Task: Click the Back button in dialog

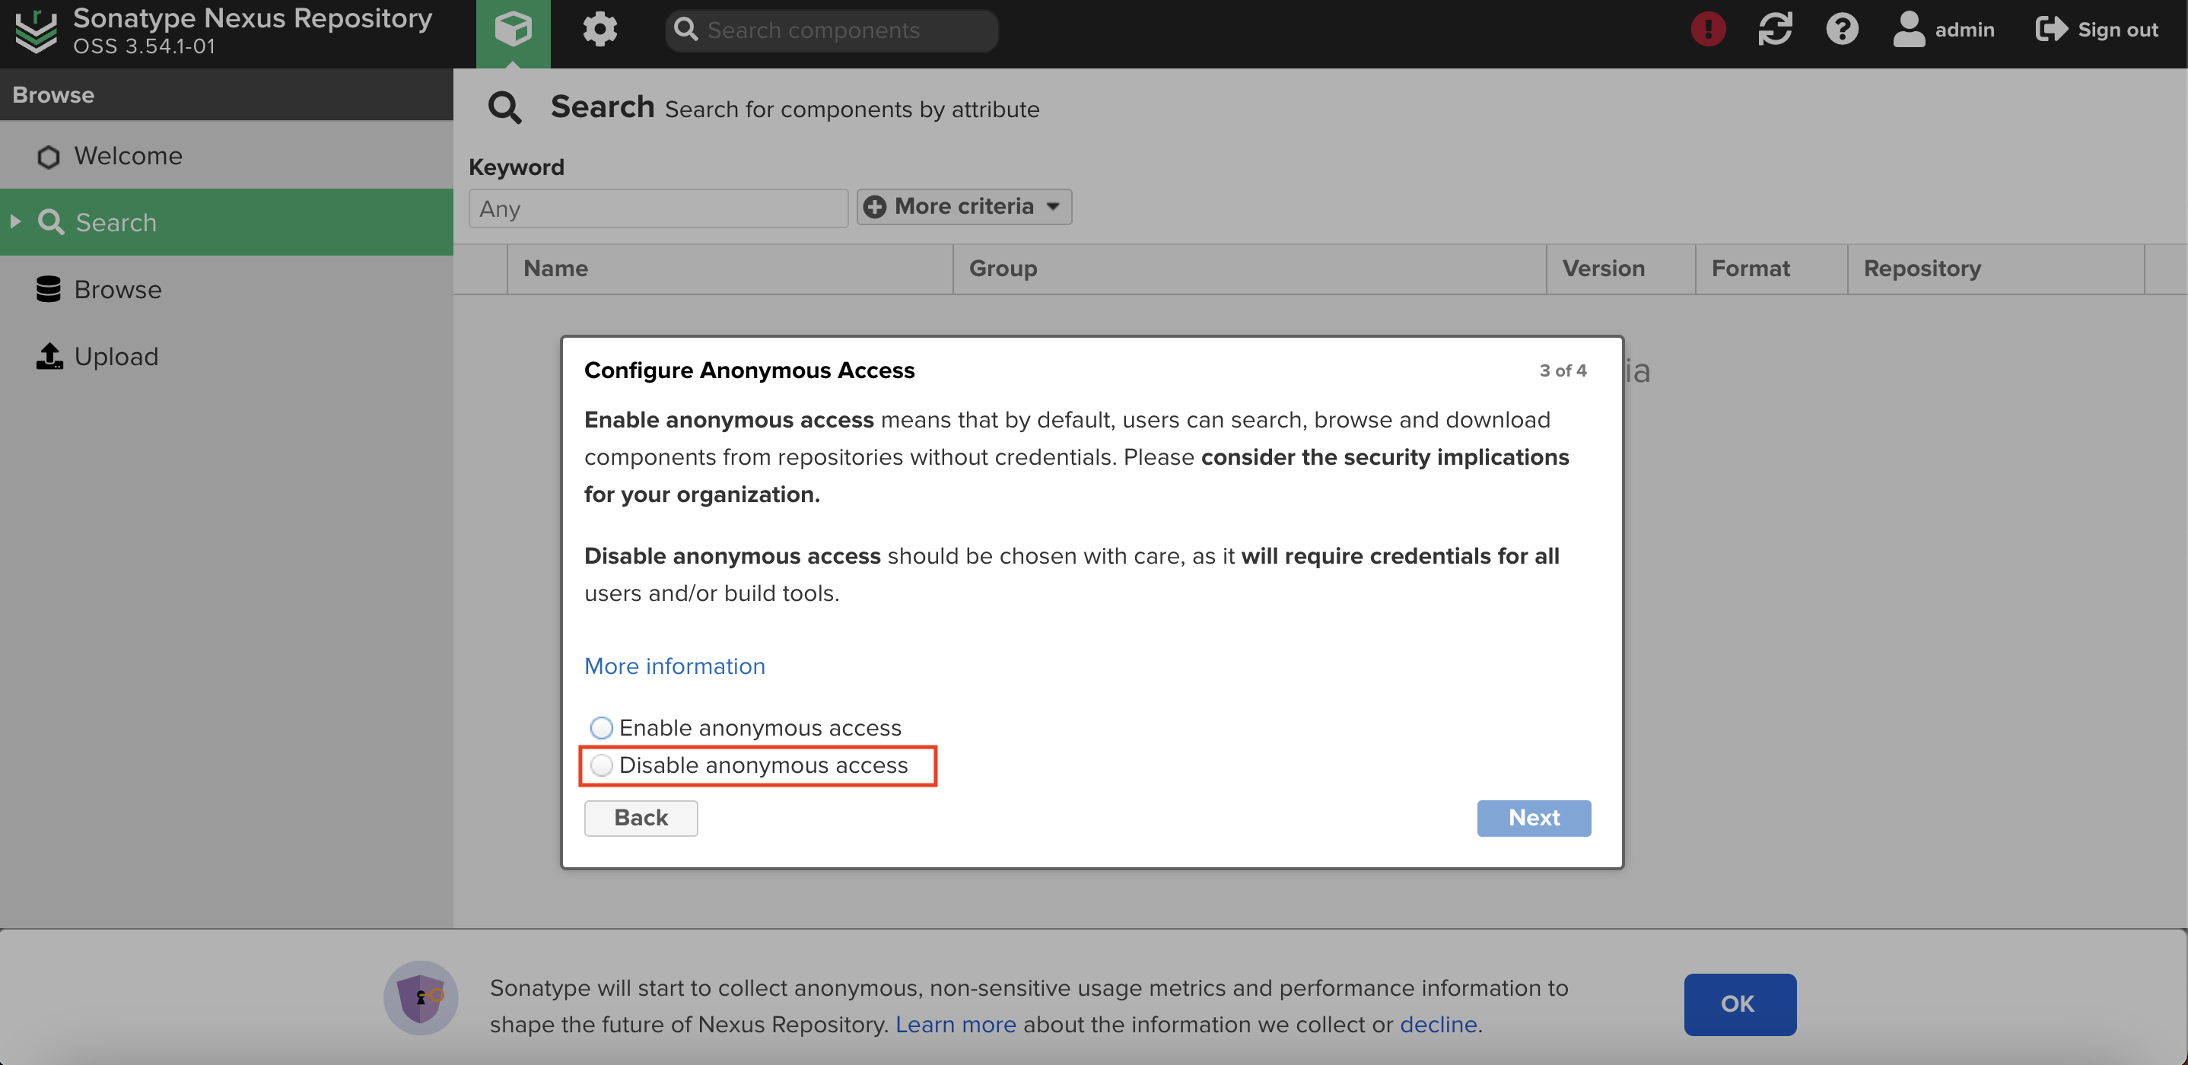Action: point(641,818)
